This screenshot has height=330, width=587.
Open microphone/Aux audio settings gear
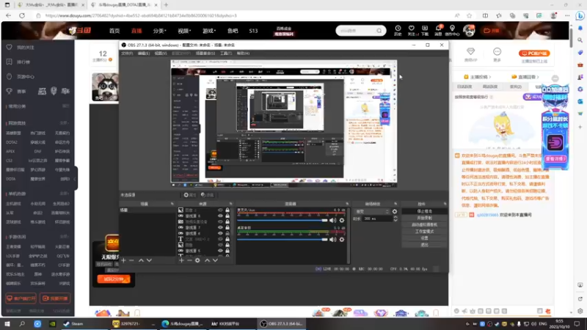point(342,221)
